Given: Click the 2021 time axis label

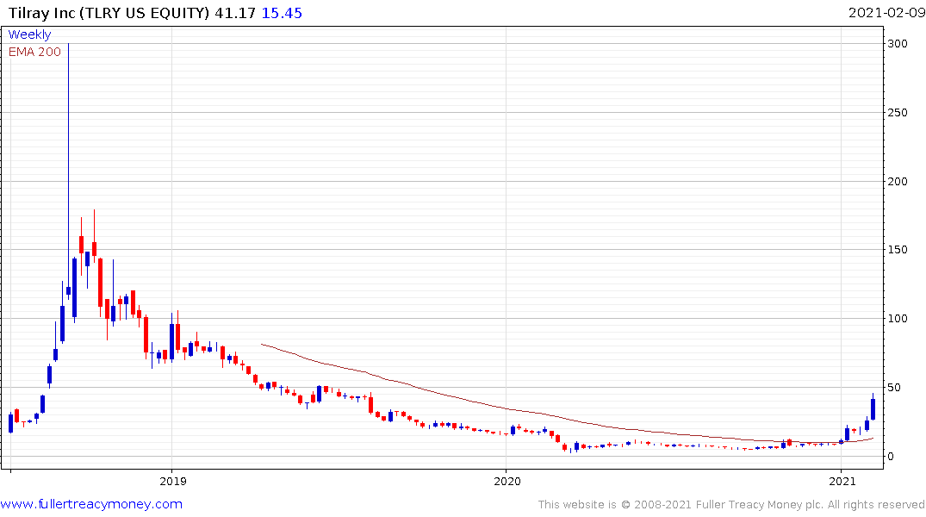Looking at the screenshot, I should pyautogui.click(x=842, y=481).
